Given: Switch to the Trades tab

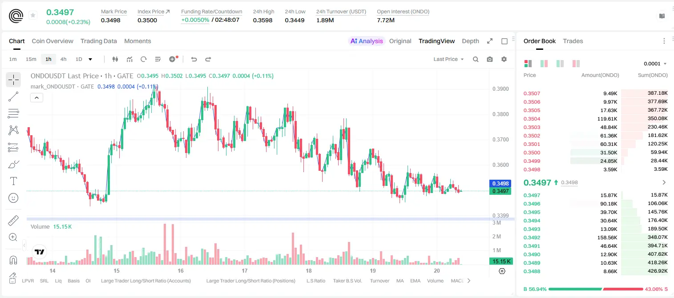Looking at the screenshot, I should click(573, 41).
